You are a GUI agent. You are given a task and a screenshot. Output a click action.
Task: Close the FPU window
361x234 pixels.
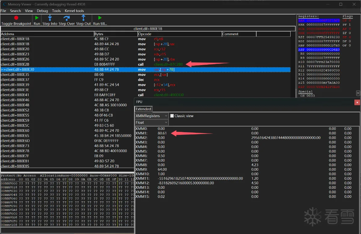[357, 102]
